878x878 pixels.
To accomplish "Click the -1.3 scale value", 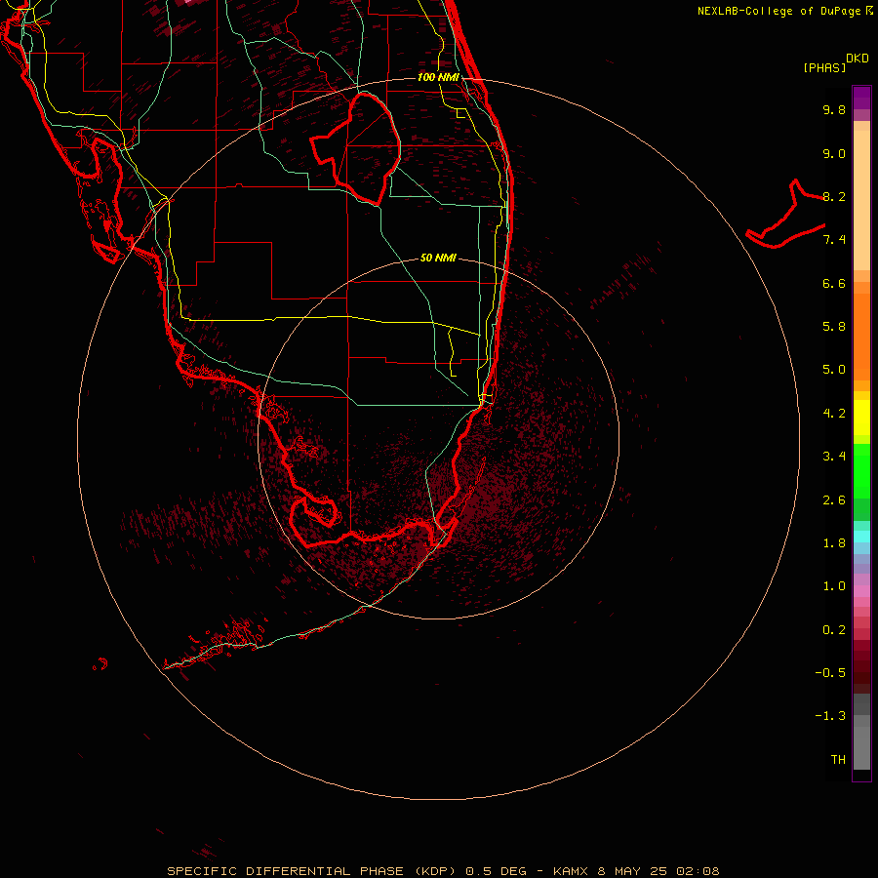I will [x=830, y=716].
